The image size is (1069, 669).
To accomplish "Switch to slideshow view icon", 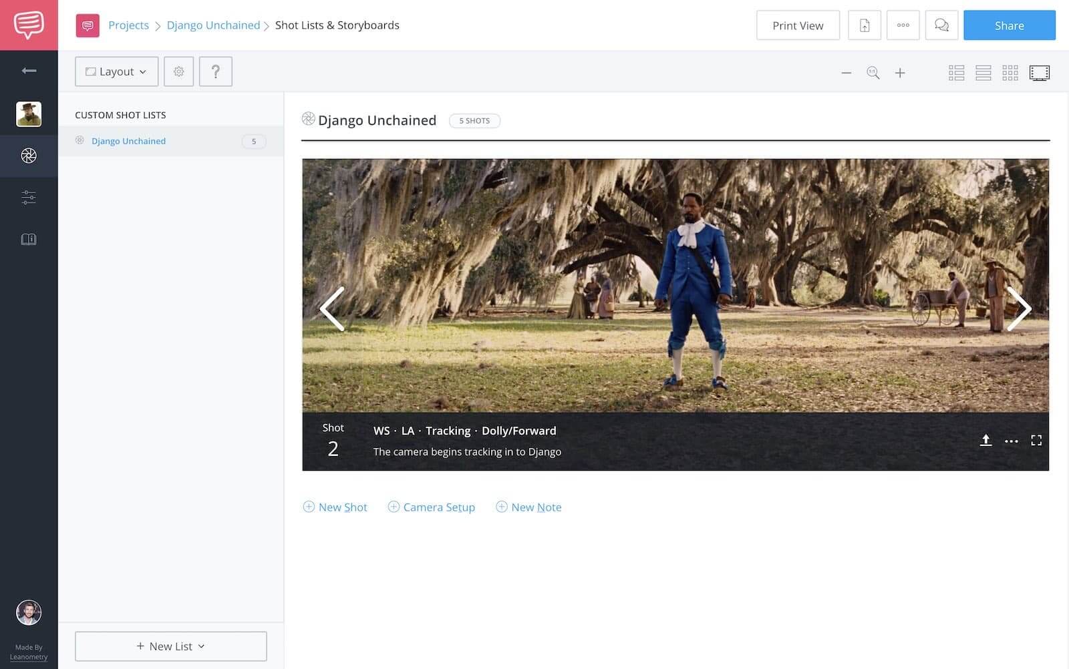I will tap(1040, 73).
